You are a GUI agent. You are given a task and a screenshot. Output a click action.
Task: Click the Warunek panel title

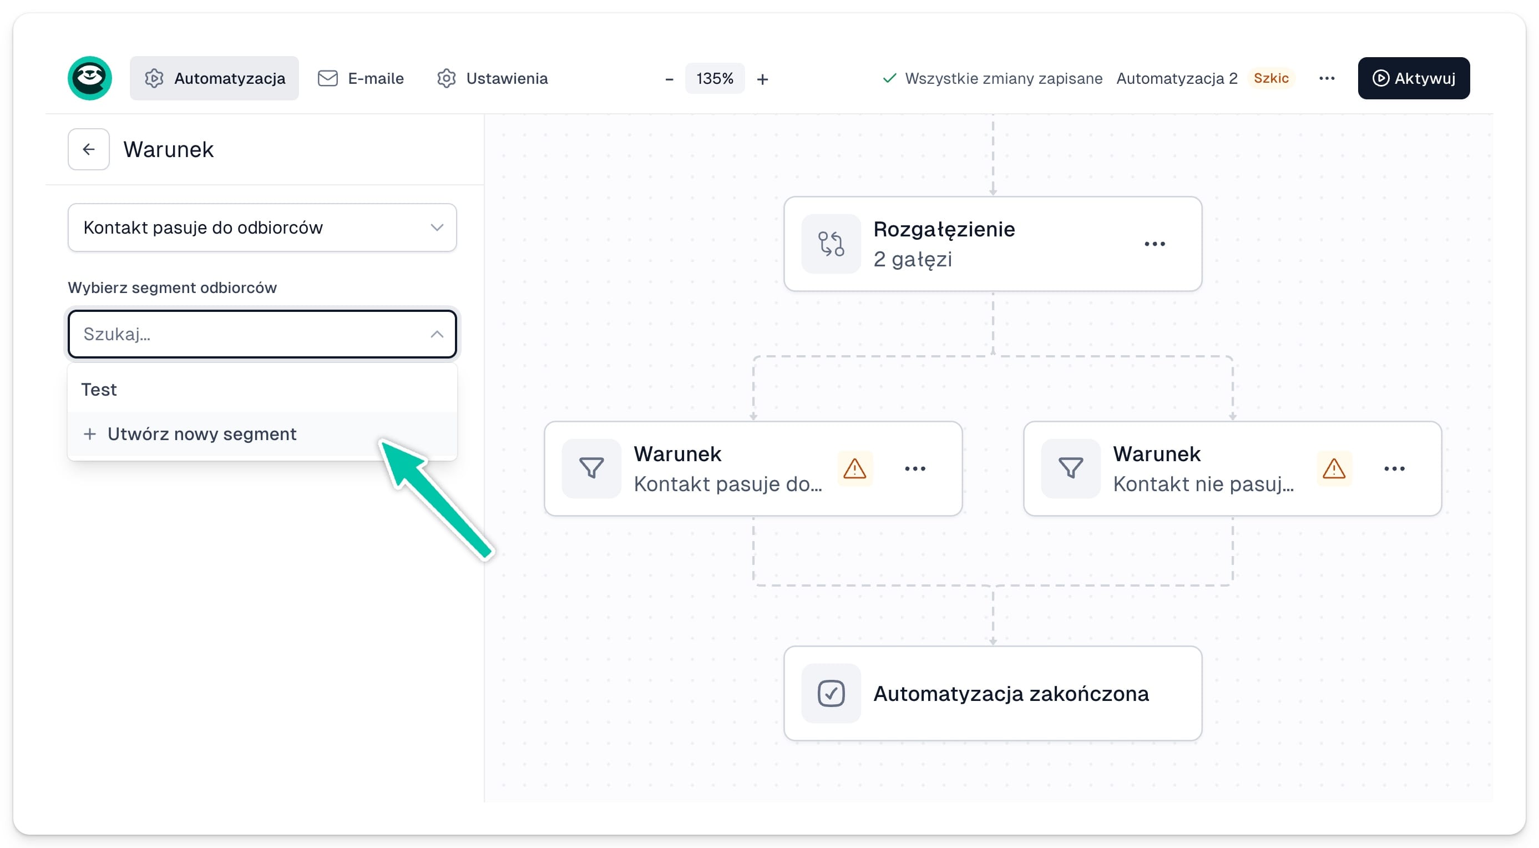tap(169, 149)
